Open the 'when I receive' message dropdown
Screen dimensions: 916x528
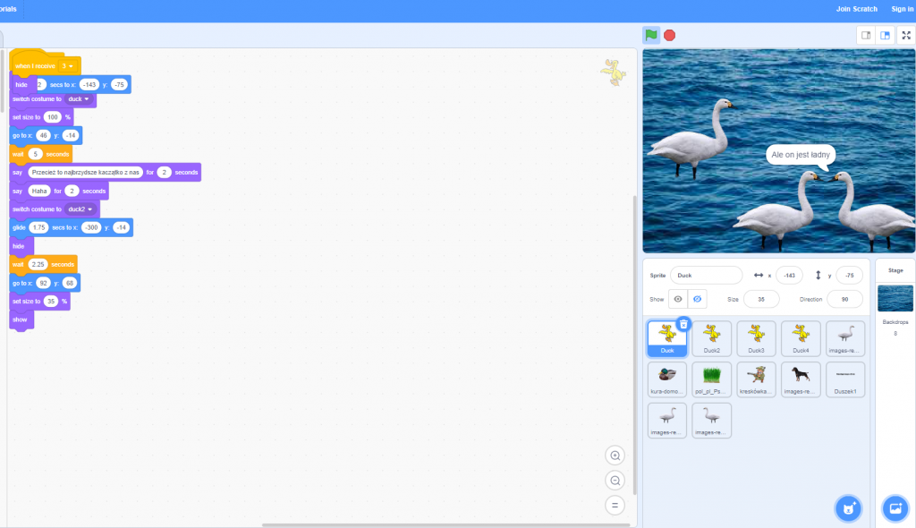click(x=67, y=66)
